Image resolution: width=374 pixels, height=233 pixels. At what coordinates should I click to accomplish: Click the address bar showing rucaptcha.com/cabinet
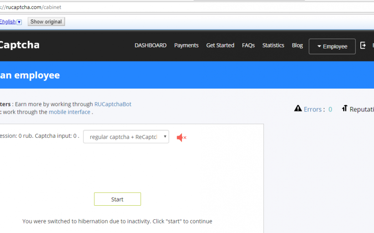(136, 7)
